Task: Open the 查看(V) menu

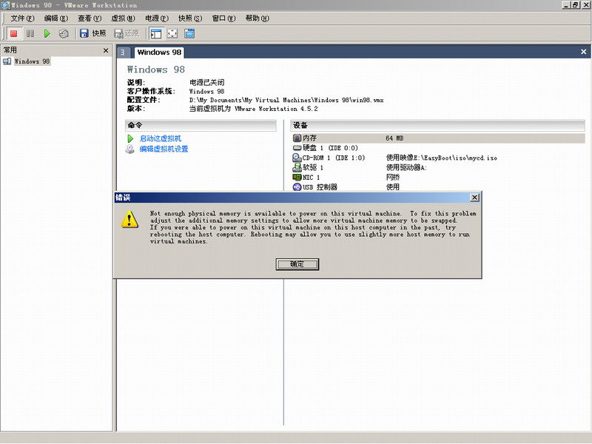Action: pyautogui.click(x=90, y=18)
